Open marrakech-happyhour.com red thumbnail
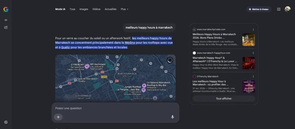Viewport: 295px width, 129px height. coord(249,63)
